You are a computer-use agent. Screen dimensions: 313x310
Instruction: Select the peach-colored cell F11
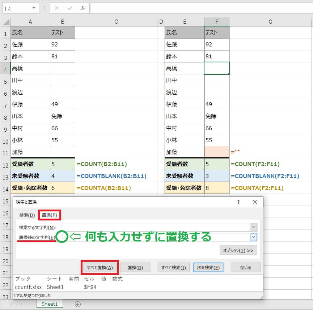click(216, 152)
